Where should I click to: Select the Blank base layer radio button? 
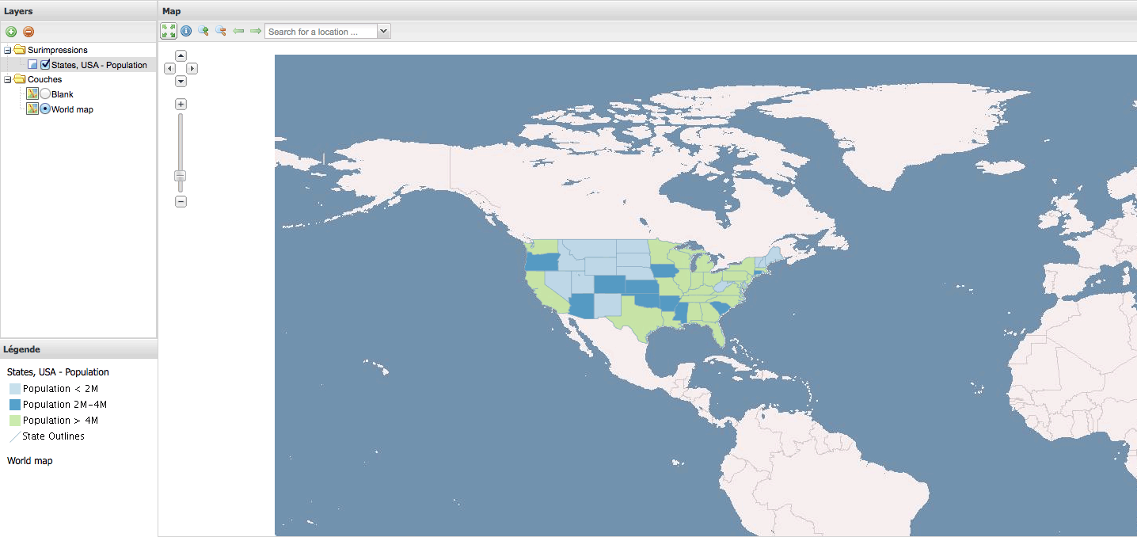click(x=46, y=93)
